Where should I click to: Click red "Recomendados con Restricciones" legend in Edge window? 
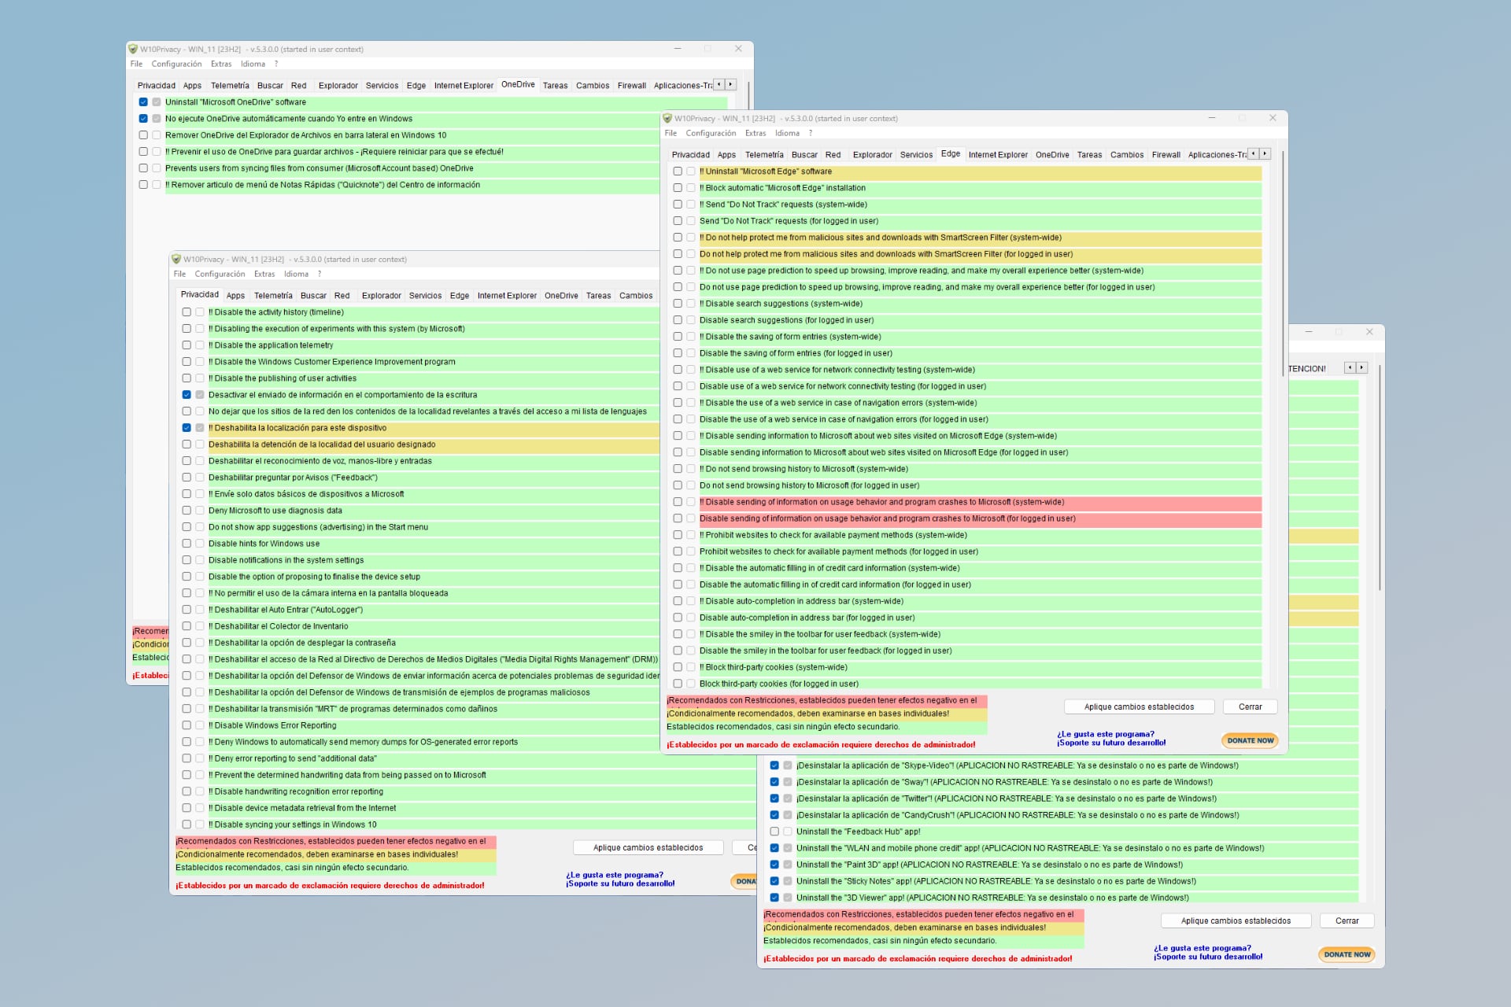tap(822, 701)
